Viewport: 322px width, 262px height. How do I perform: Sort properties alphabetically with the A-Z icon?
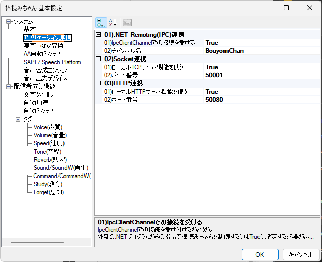tap(113, 23)
